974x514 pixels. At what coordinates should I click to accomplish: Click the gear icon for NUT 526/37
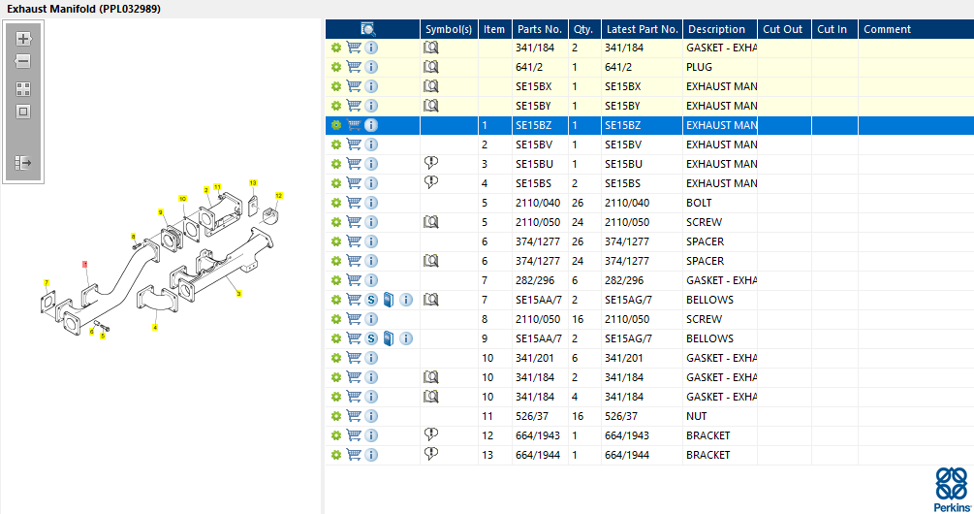point(336,416)
